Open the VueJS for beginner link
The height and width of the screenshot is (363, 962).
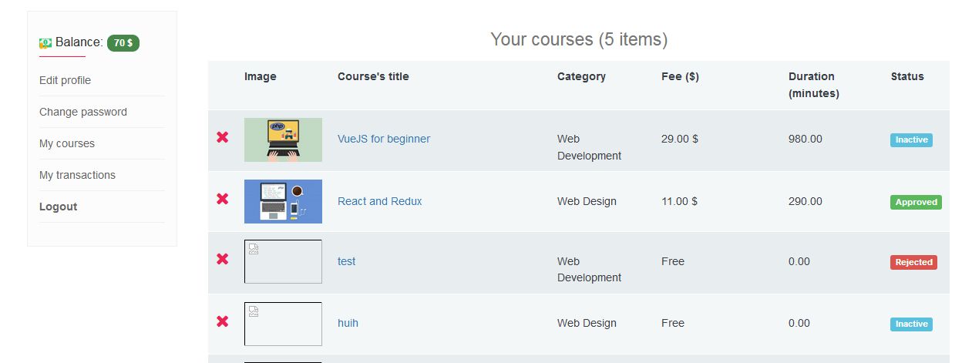coord(384,139)
